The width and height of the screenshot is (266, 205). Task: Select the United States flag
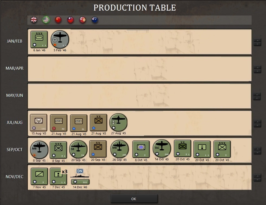pos(46,20)
